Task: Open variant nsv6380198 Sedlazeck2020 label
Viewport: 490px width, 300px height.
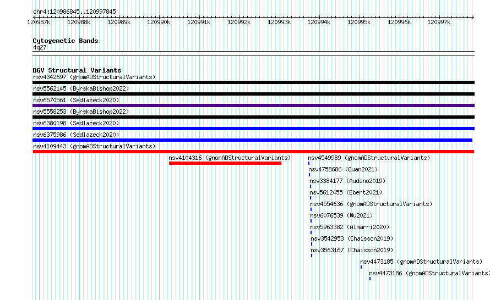Action: pyautogui.click(x=76, y=123)
